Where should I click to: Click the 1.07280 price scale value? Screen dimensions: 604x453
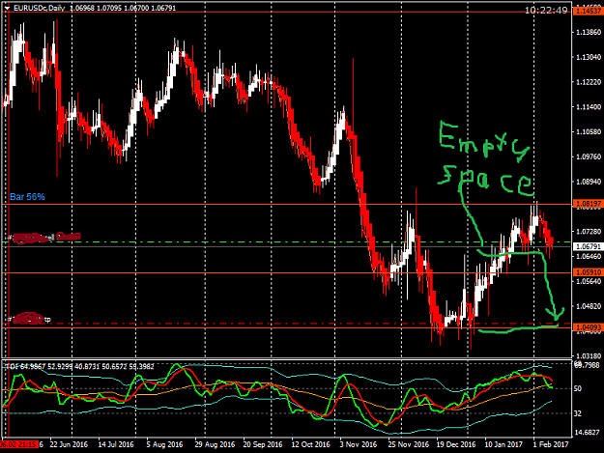pyautogui.click(x=589, y=231)
